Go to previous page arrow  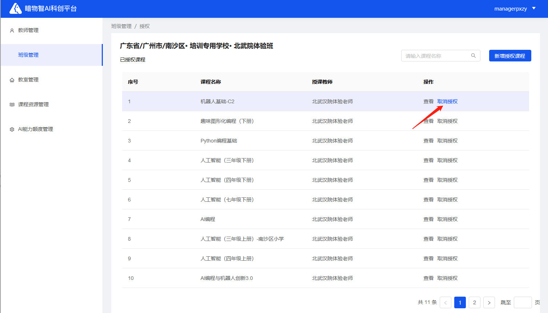446,302
